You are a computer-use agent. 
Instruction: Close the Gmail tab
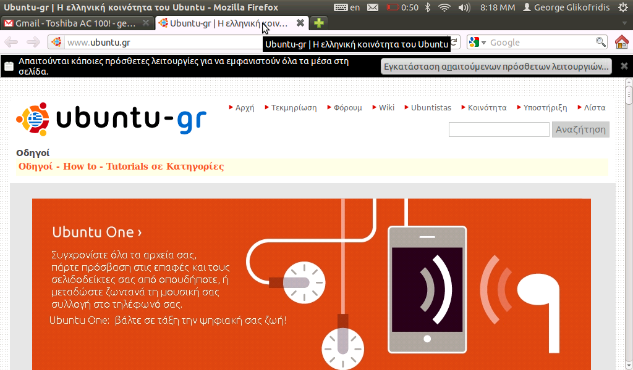[146, 23]
